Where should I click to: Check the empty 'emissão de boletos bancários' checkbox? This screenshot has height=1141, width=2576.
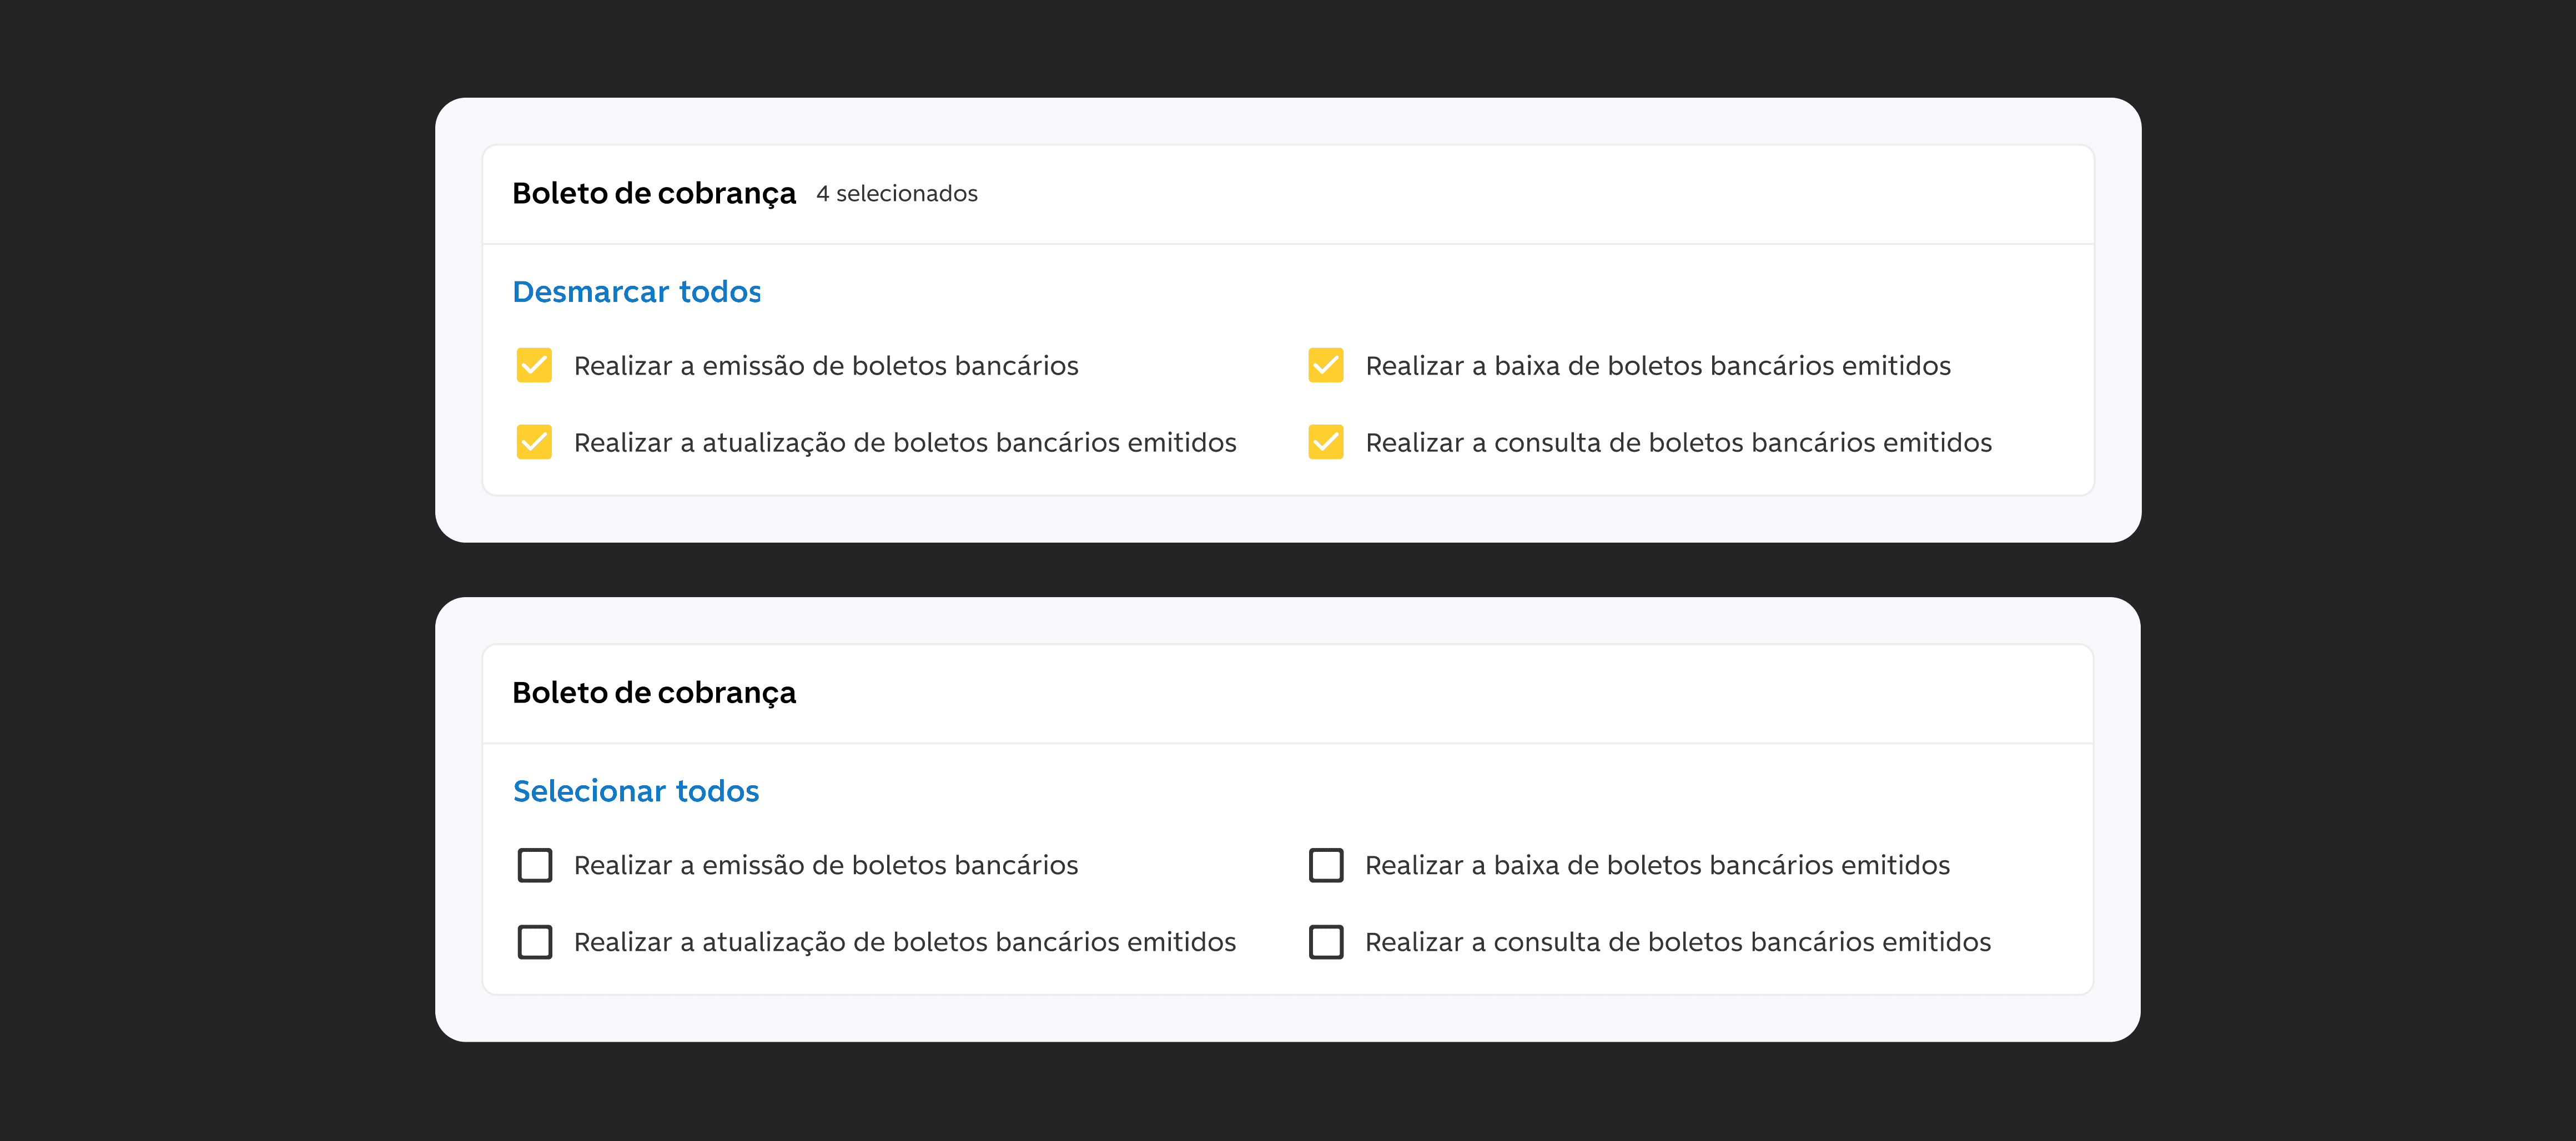click(x=534, y=865)
